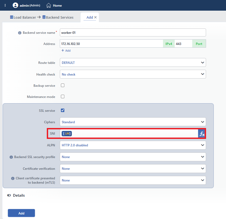This screenshot has width=226, height=219.
Task: Click the Home house icon
Action: [x=49, y=5]
